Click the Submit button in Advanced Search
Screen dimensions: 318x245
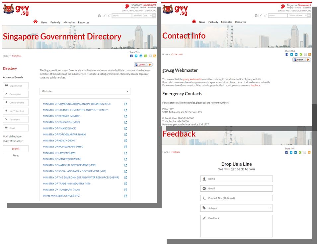pos(16,149)
